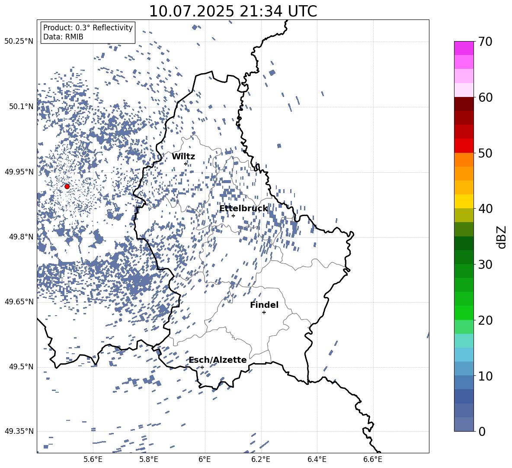
Task: Click the 'Data: RMIB' text
Action: (63, 37)
